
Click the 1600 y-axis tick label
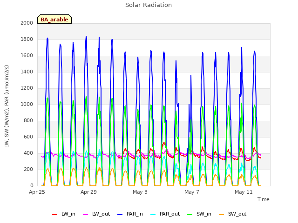(27, 56)
